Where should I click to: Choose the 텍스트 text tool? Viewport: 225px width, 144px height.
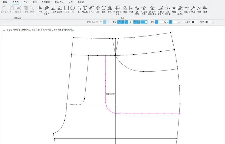point(85,9)
